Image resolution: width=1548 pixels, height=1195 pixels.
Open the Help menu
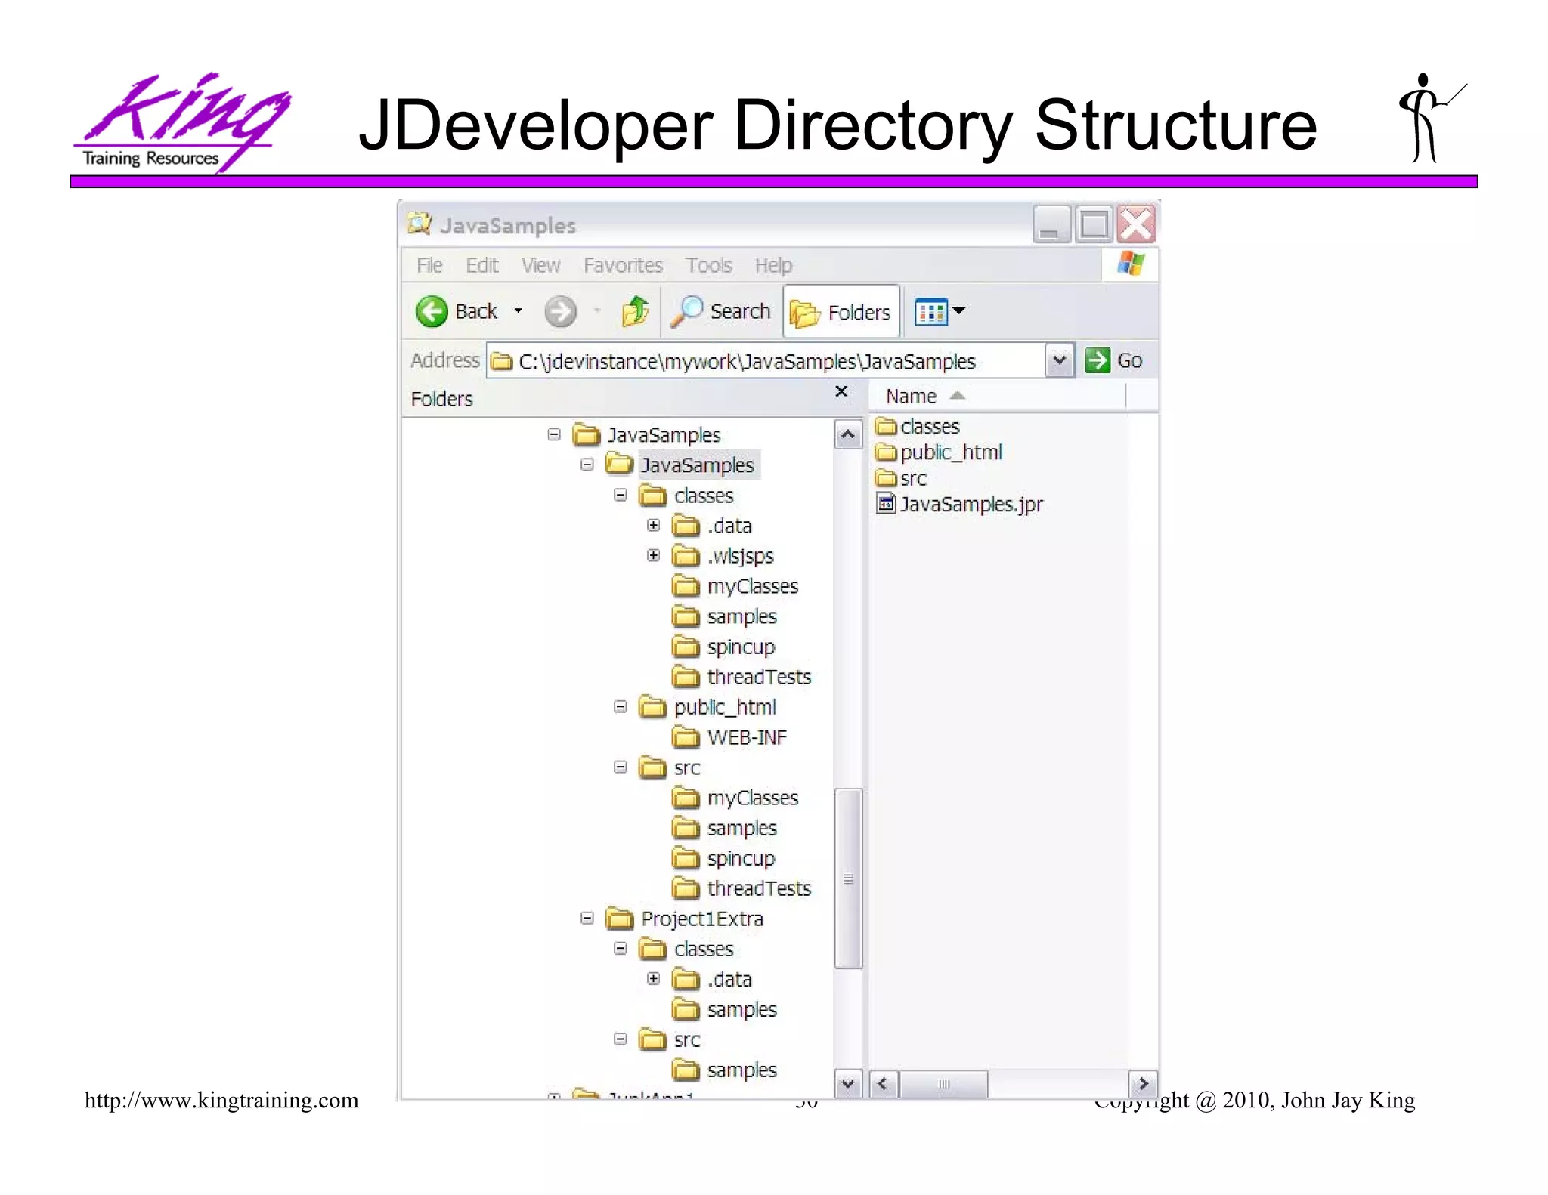coord(773,266)
